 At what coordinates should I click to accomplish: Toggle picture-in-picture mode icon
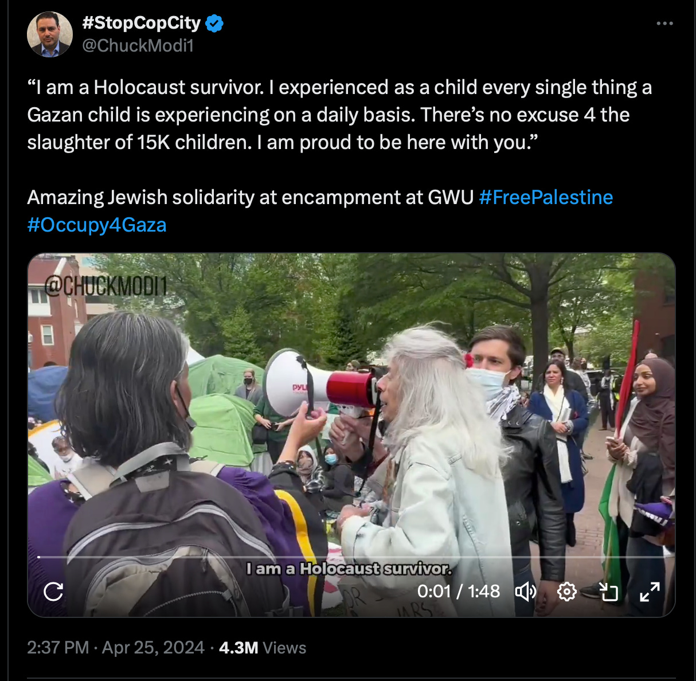608,591
